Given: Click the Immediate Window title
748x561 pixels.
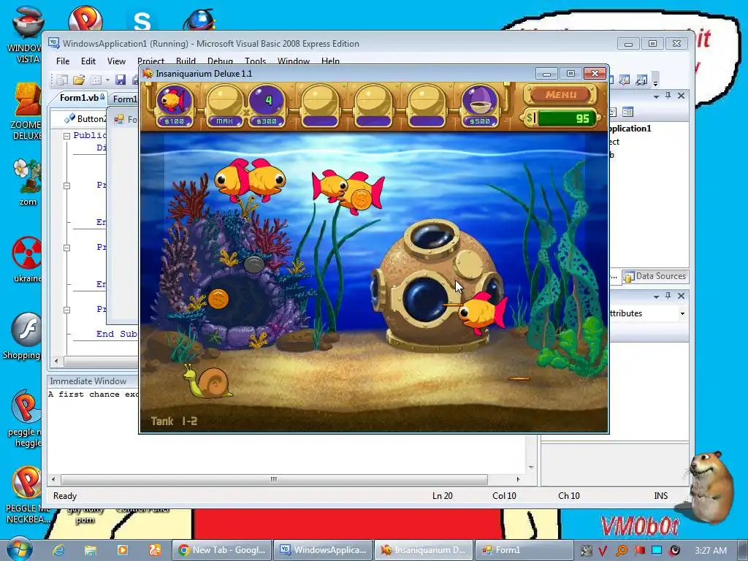Looking at the screenshot, I should click(88, 381).
